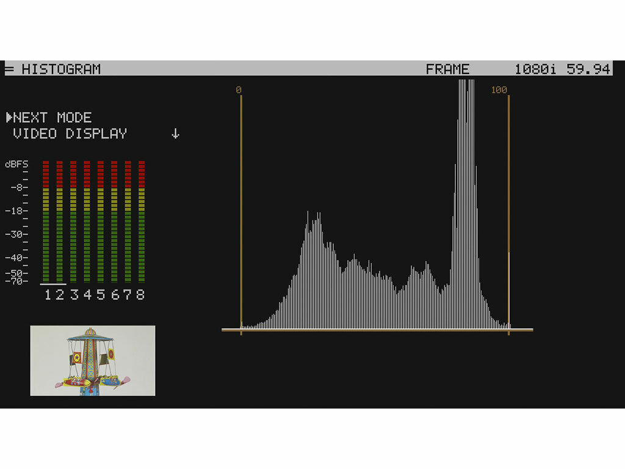Image resolution: width=625 pixels, height=469 pixels.
Task: Click the down arrow beside VIDEO DISPLAY
Action: [176, 134]
